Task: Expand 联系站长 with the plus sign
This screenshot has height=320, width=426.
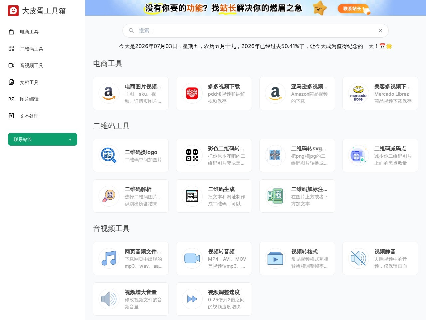Action: [70, 140]
